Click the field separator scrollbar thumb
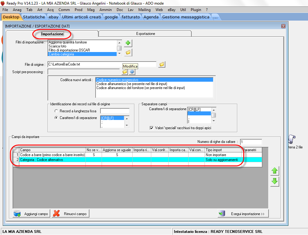 [213, 115]
